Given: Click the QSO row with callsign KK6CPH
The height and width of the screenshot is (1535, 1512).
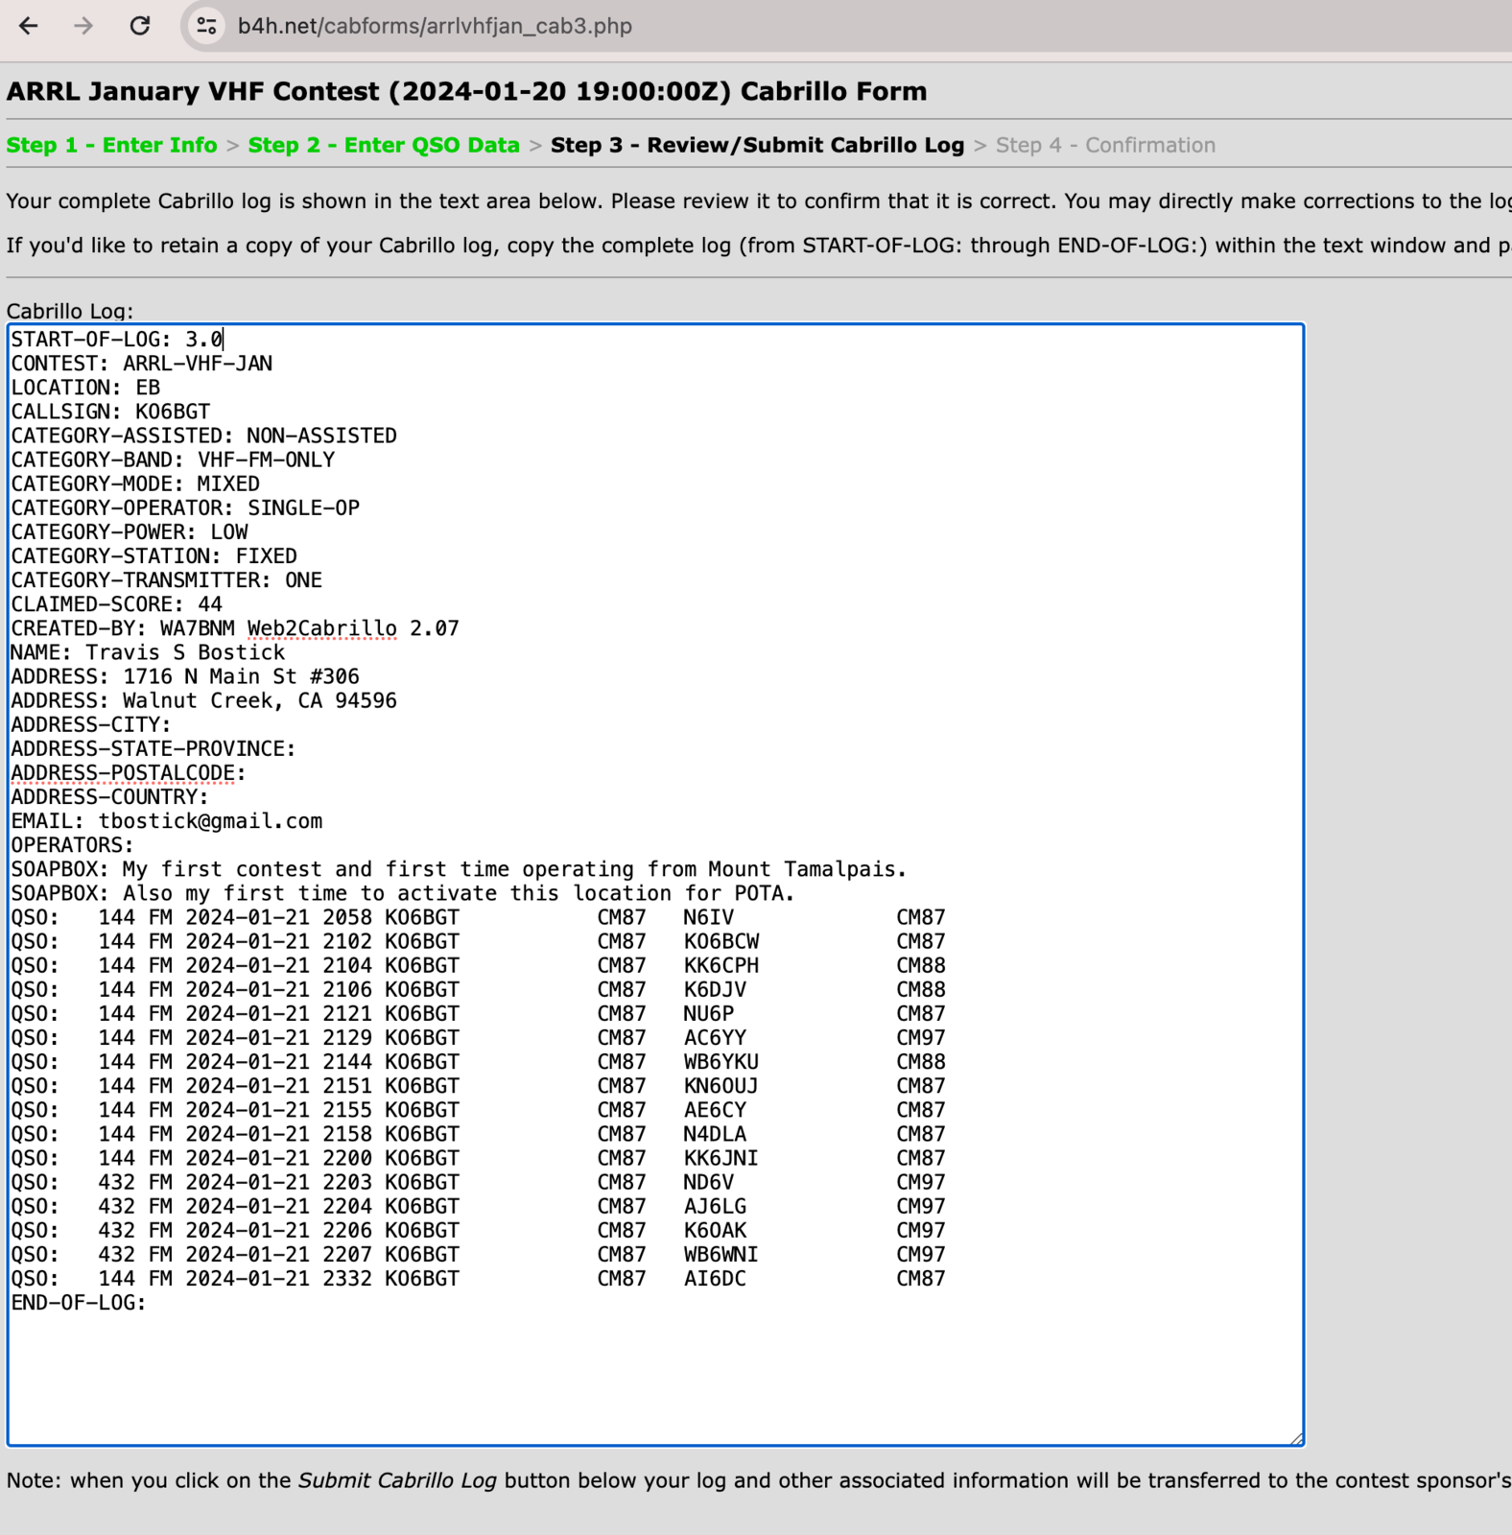Looking at the screenshot, I should pos(478,965).
